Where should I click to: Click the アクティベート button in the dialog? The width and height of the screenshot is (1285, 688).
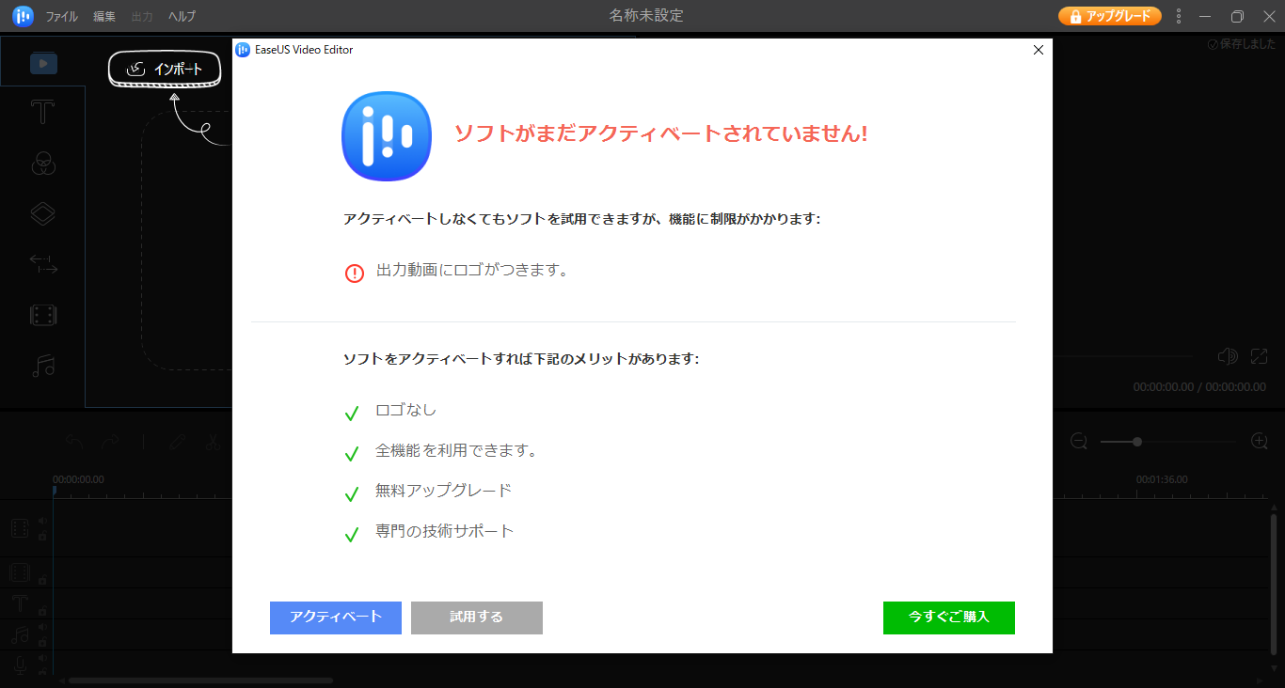tap(336, 618)
